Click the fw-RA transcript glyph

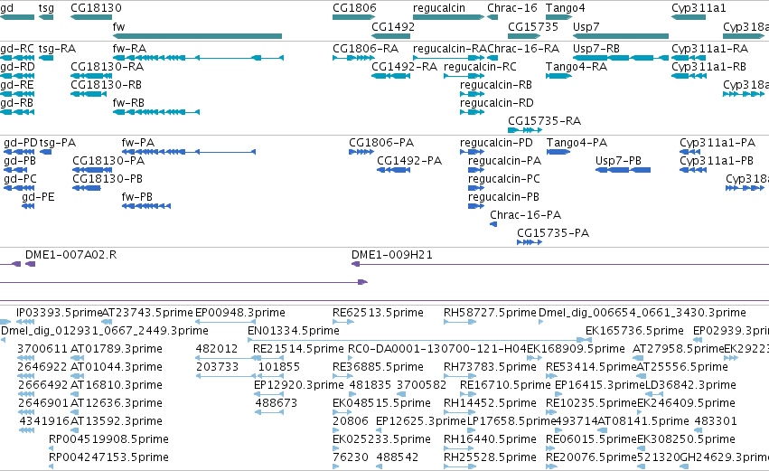point(198,58)
